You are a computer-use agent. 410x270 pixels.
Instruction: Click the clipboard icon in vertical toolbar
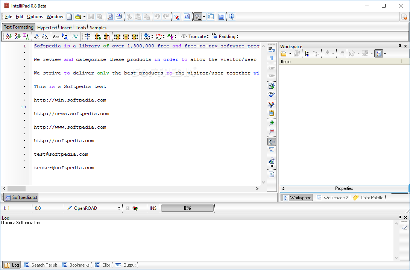click(272, 113)
